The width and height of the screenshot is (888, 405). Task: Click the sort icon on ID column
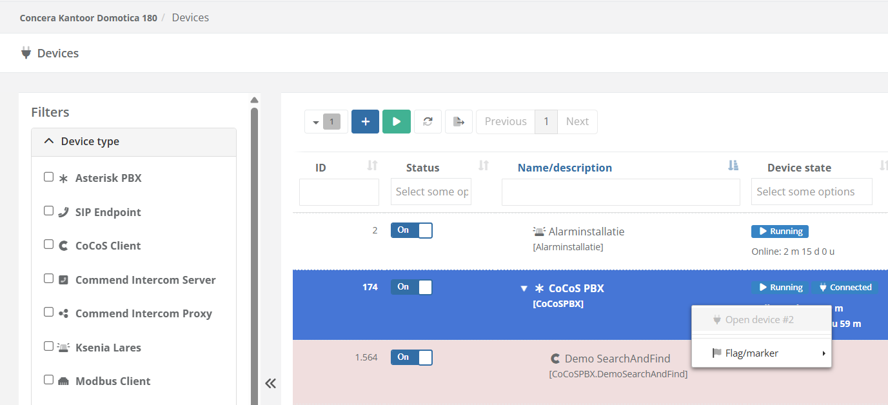(372, 166)
